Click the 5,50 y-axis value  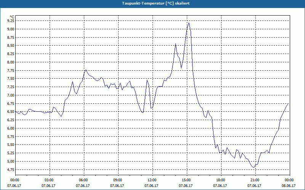(11, 145)
